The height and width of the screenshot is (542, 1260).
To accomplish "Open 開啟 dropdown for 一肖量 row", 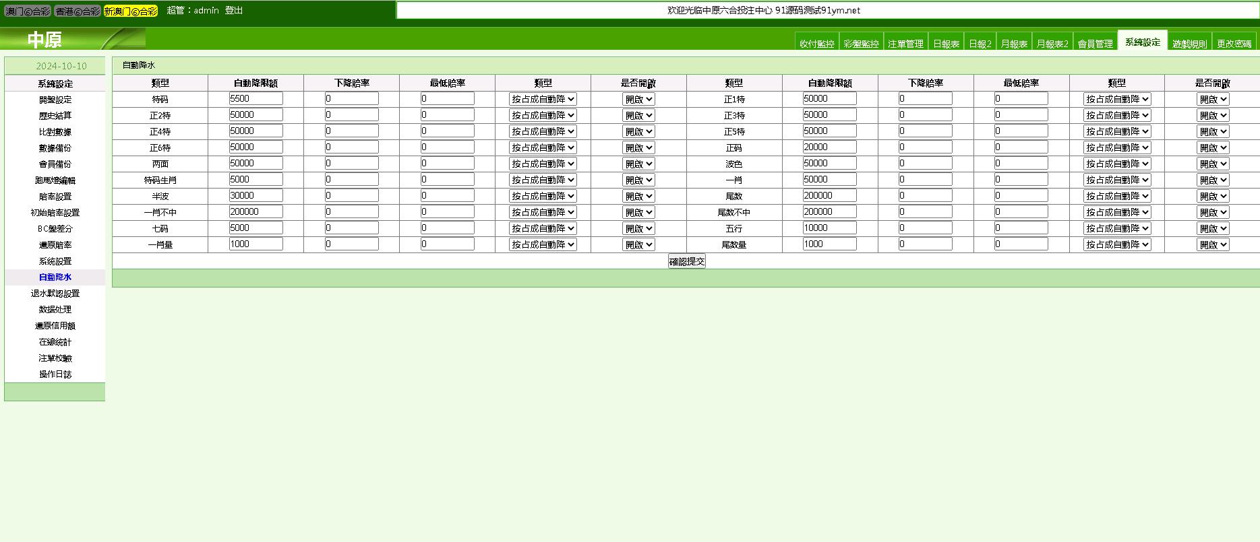I will (x=638, y=244).
